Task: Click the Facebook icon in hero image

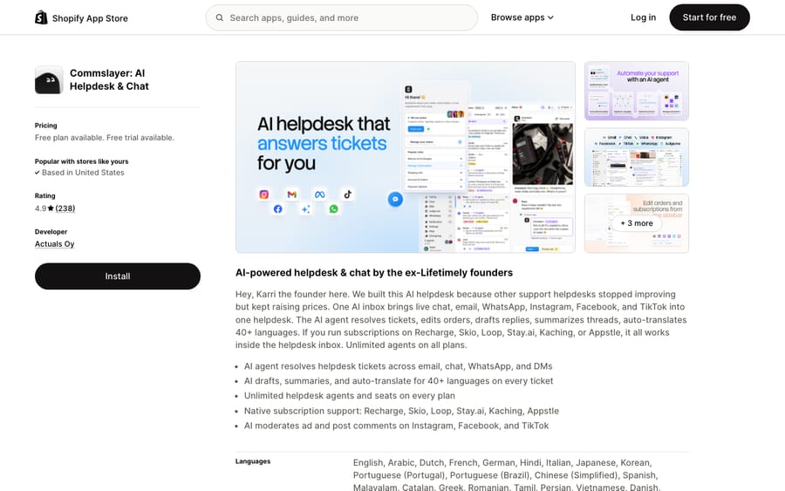Action: click(278, 208)
